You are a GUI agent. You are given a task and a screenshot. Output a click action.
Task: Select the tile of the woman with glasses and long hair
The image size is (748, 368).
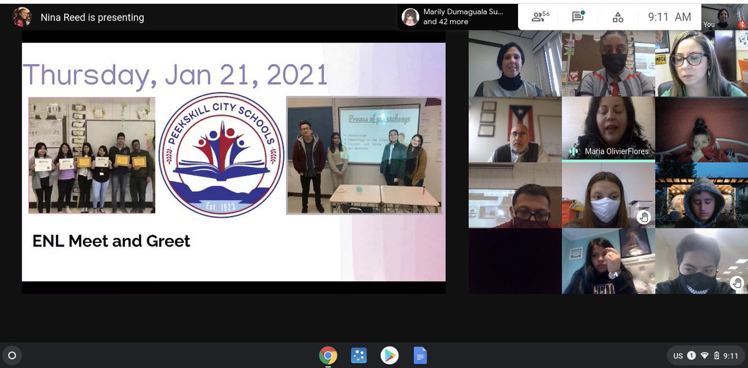point(701,64)
